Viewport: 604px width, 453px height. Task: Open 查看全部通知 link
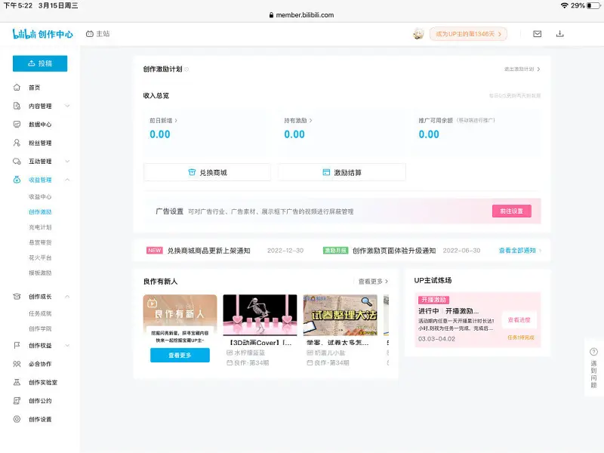[517, 251]
